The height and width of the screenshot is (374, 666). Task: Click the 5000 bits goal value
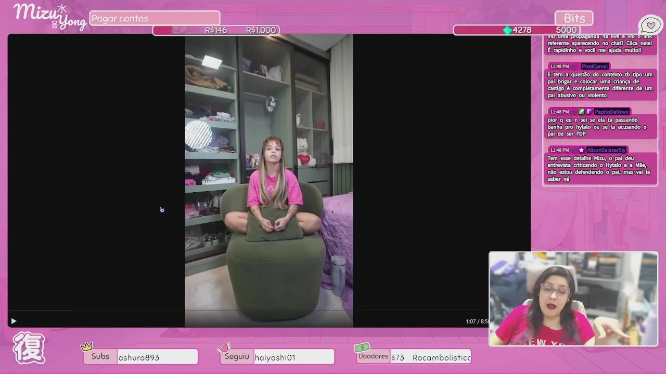(566, 30)
